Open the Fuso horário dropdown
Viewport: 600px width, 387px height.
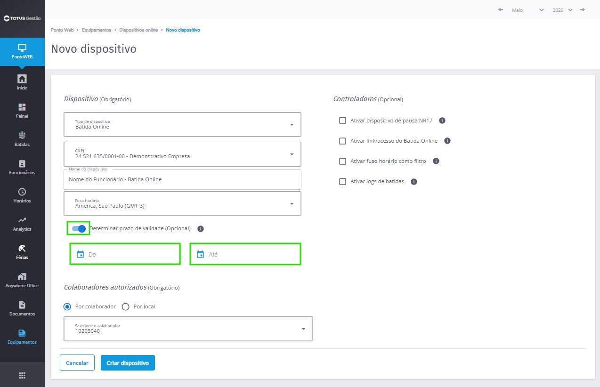[x=182, y=203]
